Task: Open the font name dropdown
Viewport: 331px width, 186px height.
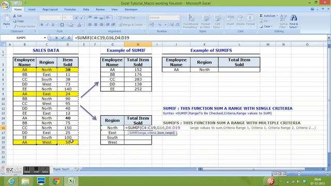Action: click(x=60, y=18)
